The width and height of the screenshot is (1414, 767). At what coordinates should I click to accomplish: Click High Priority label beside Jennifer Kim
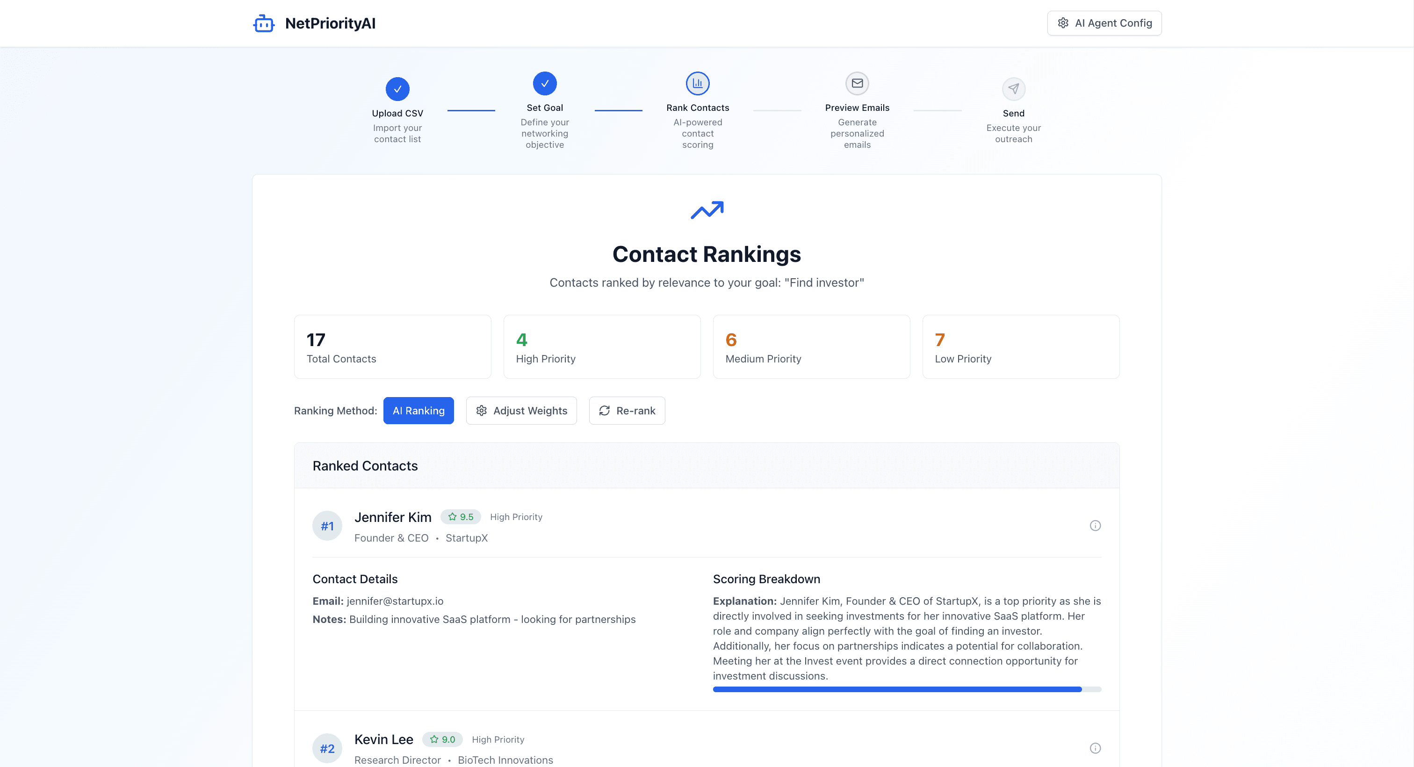point(516,517)
